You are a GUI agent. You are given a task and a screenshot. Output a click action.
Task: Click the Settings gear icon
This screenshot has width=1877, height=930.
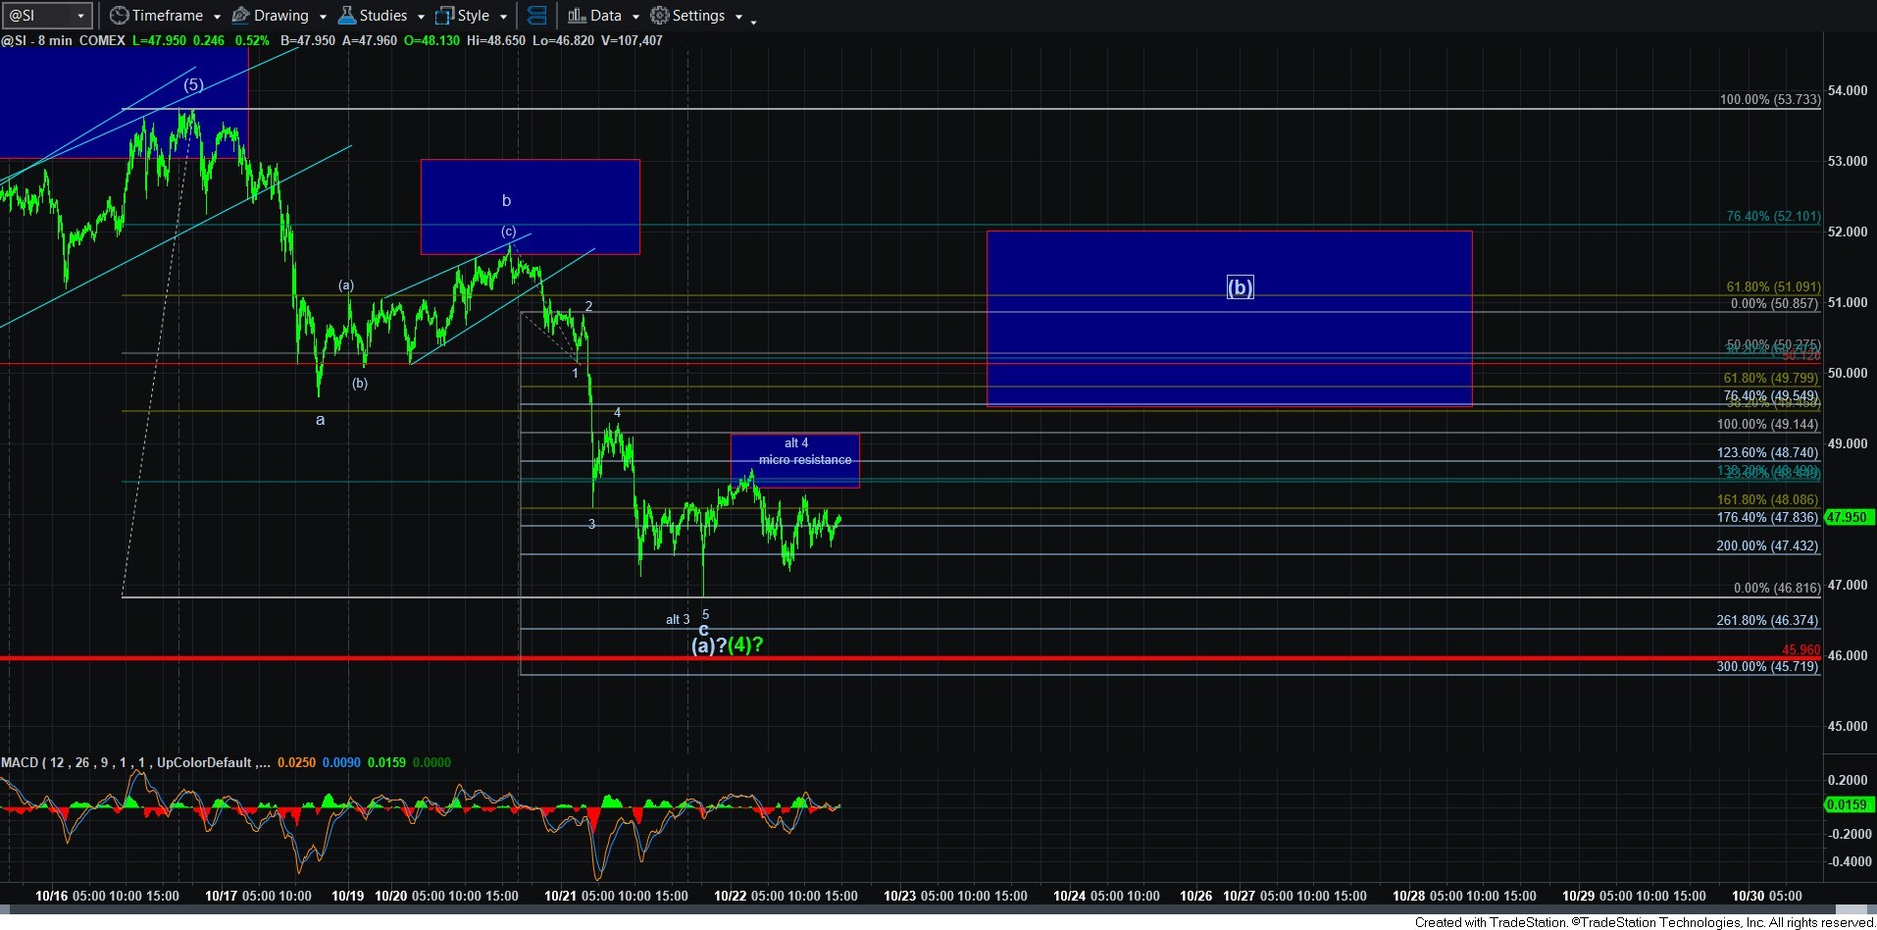click(x=660, y=16)
